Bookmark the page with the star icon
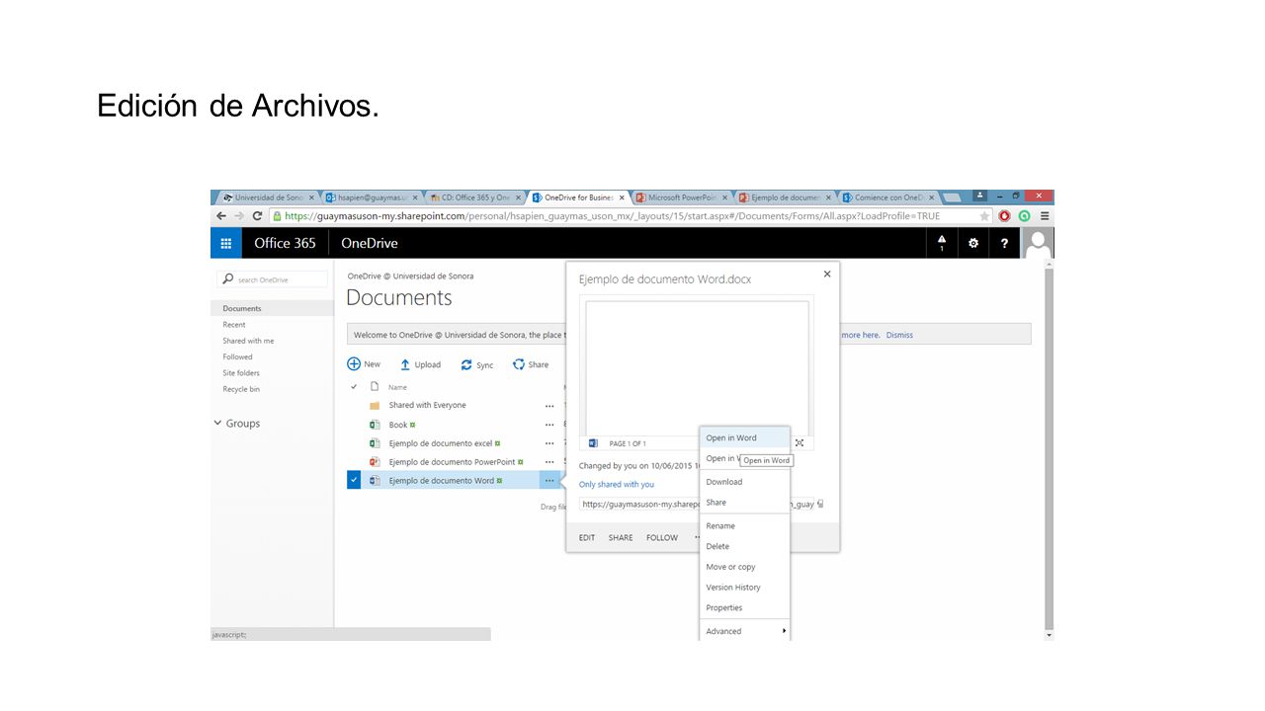1265x711 pixels. (984, 215)
